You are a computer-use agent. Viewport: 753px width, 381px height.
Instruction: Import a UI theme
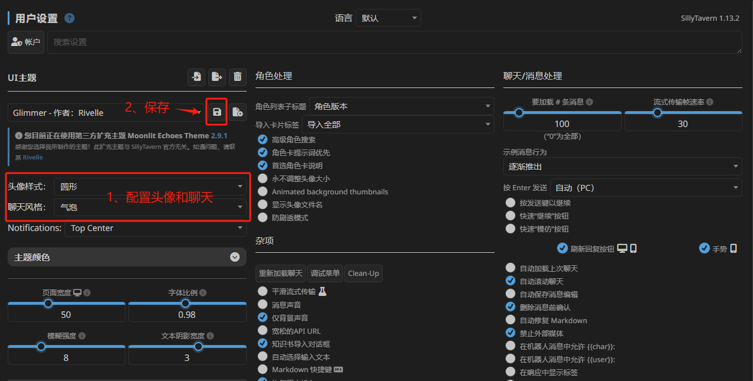(x=196, y=77)
